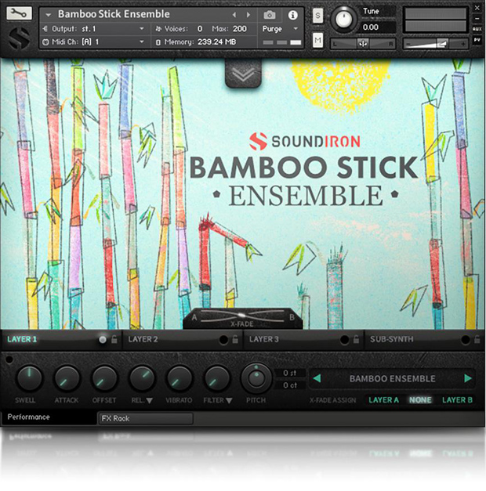
Task: Switch to the FX Rack tab
Action: (146, 418)
